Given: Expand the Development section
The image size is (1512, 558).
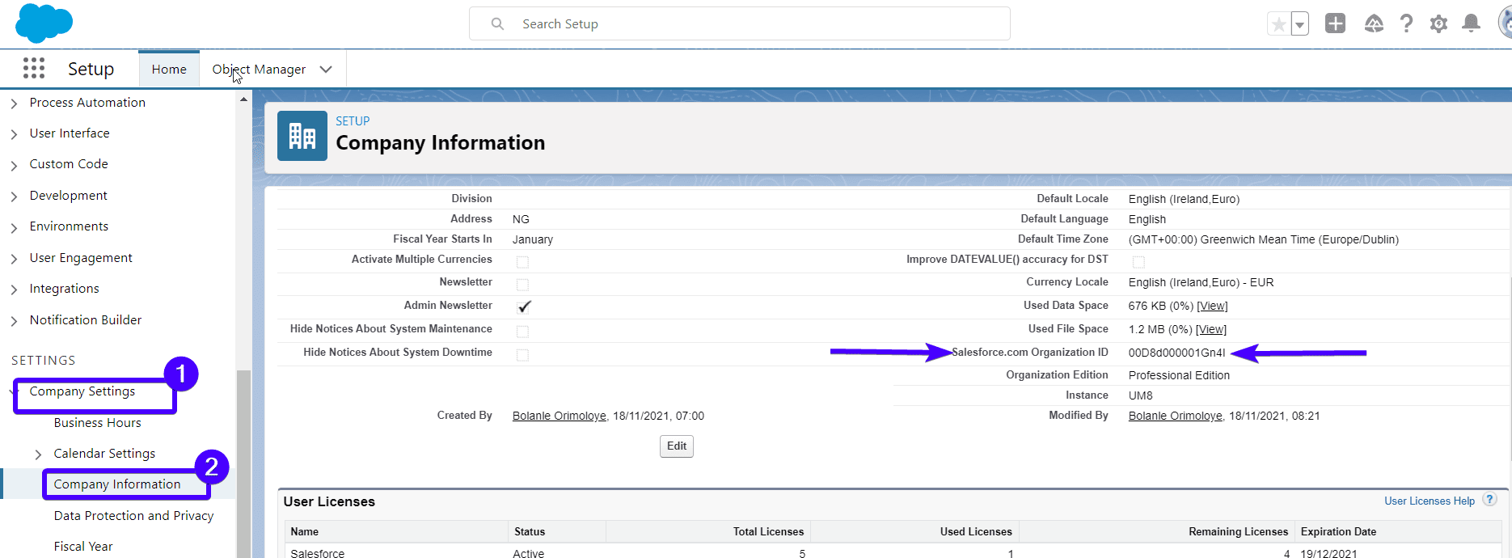Looking at the screenshot, I should pos(14,197).
